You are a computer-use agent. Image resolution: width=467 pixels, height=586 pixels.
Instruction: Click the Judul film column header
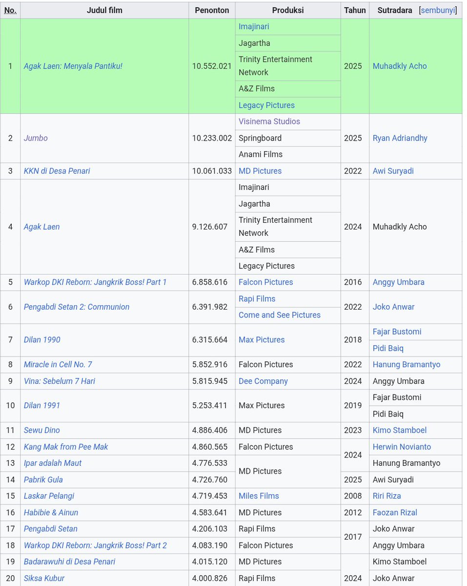pyautogui.click(x=104, y=10)
